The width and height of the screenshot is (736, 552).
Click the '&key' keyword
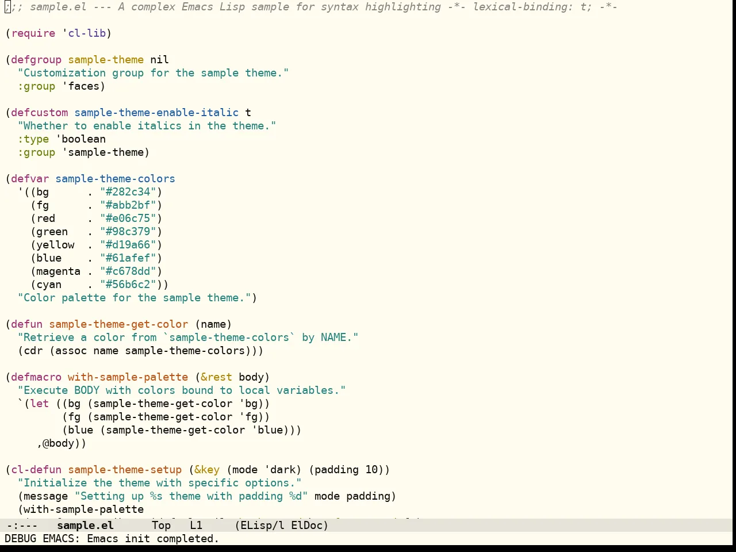click(x=207, y=470)
